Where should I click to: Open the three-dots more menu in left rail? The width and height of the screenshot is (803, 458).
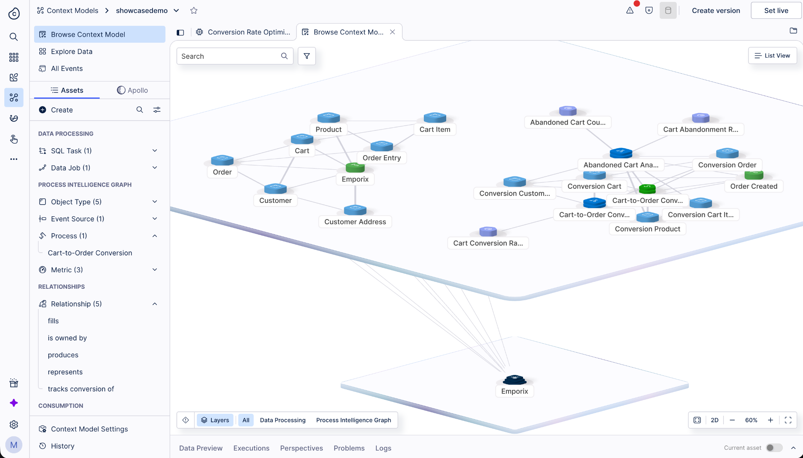[x=14, y=159]
